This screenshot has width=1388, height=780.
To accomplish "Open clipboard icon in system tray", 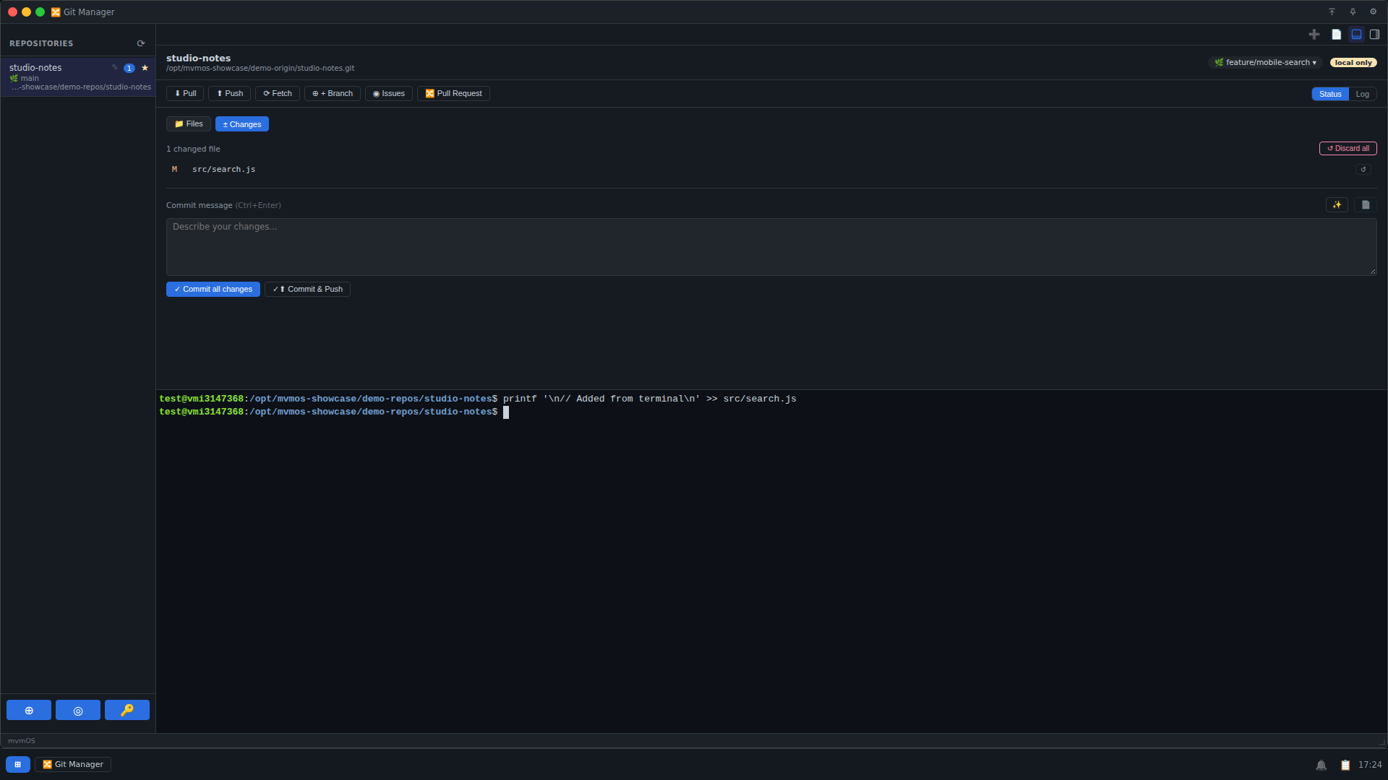I will click(1345, 765).
